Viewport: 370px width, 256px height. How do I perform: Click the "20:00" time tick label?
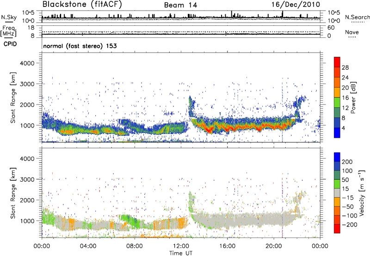273,246
